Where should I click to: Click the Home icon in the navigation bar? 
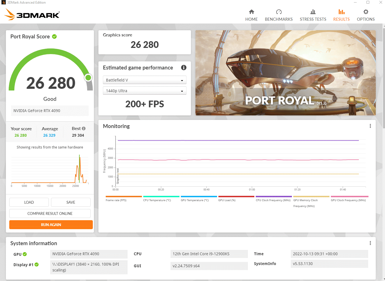[251, 12]
